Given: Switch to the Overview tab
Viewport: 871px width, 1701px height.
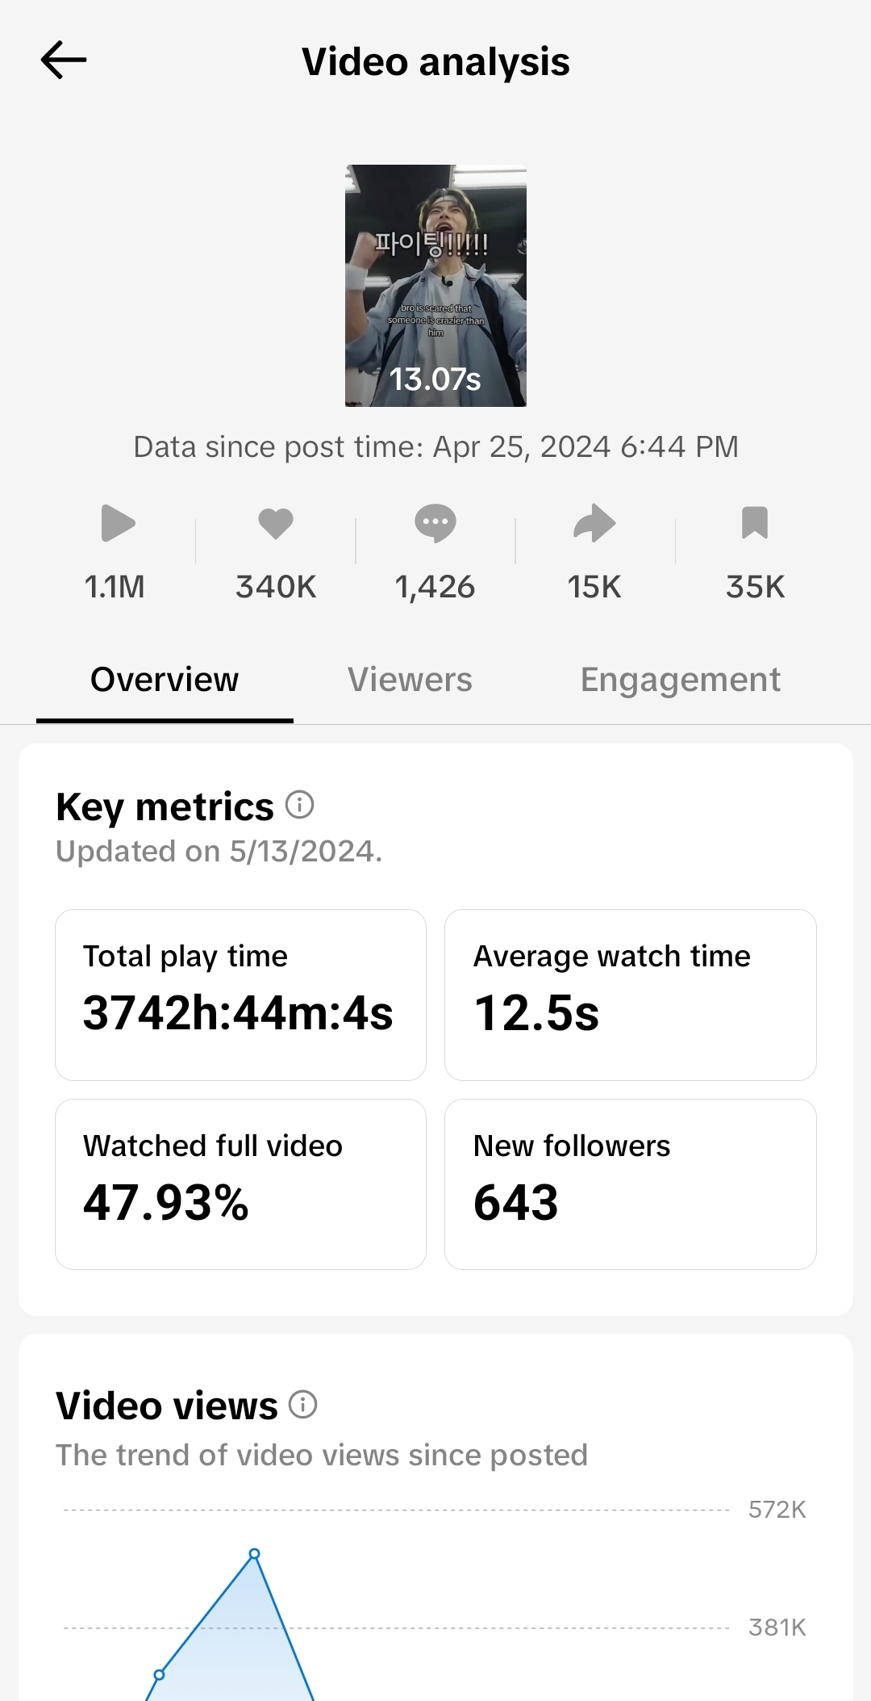Looking at the screenshot, I should coord(165,680).
